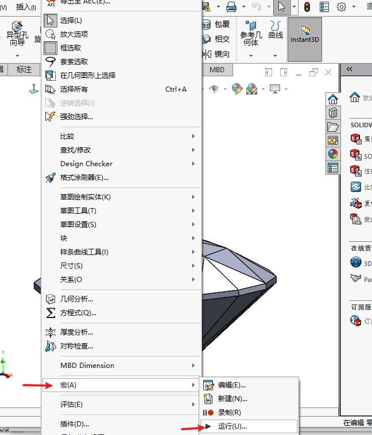The height and width of the screenshot is (435, 372).
Task: Open the MBD Dimension submenu
Action: click(x=122, y=366)
